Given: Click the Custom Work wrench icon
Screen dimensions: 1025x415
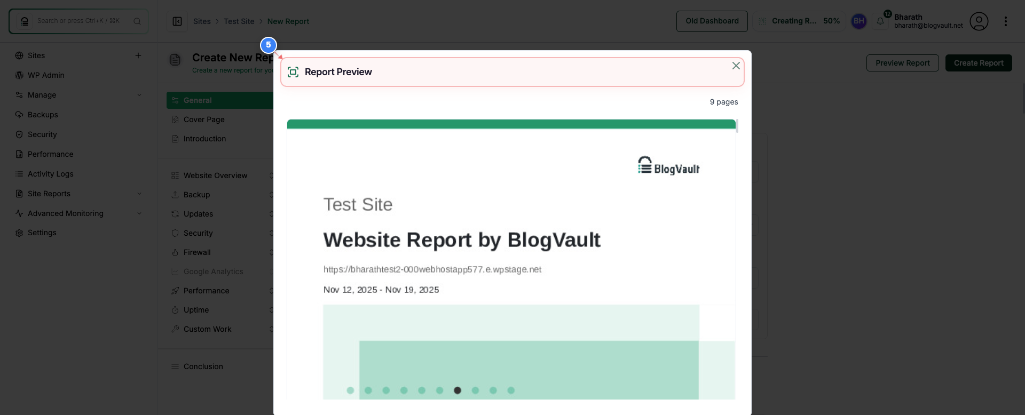Looking at the screenshot, I should click(x=175, y=329).
